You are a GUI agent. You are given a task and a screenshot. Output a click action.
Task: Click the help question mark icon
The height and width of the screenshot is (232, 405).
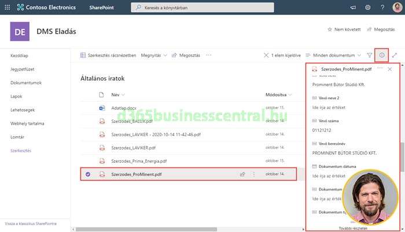point(382,8)
